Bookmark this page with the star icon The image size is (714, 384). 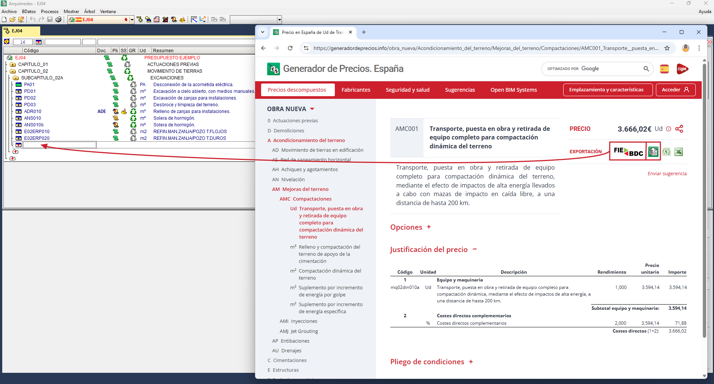(x=667, y=48)
